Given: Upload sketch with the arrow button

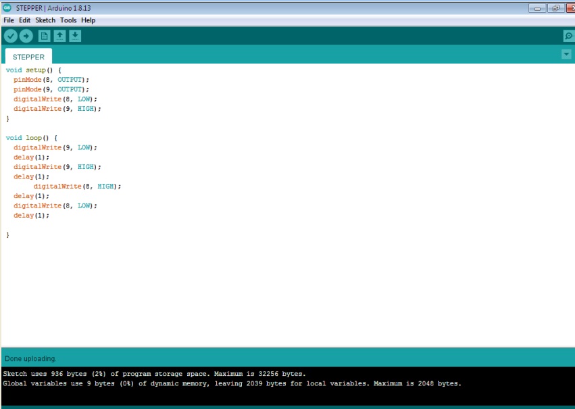Looking at the screenshot, I should click(26, 36).
